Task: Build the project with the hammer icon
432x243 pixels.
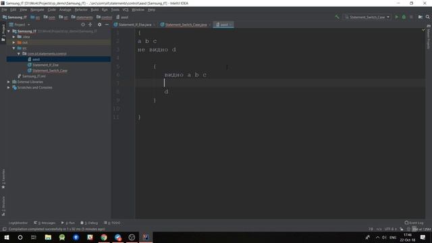Action: (337, 17)
